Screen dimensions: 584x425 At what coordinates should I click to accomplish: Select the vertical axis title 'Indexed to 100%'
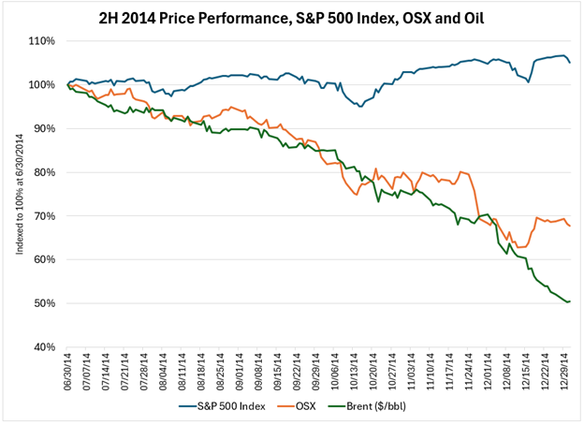click(21, 194)
